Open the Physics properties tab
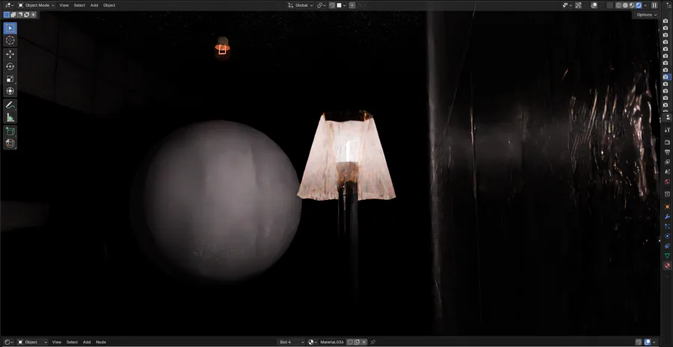The width and height of the screenshot is (673, 347). pyautogui.click(x=668, y=236)
